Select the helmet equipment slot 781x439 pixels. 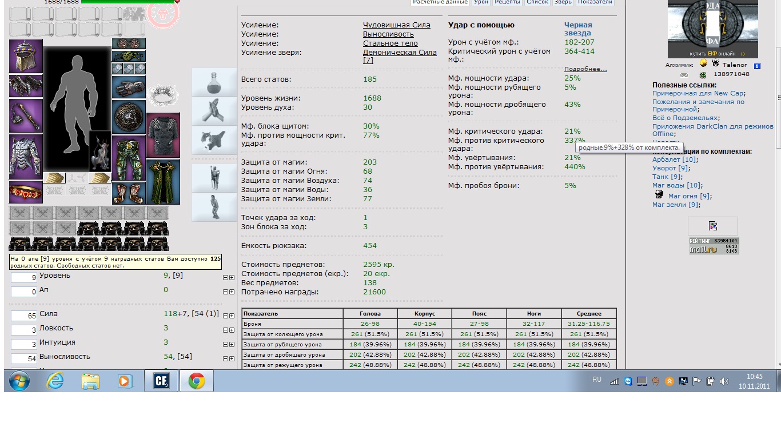click(x=26, y=56)
